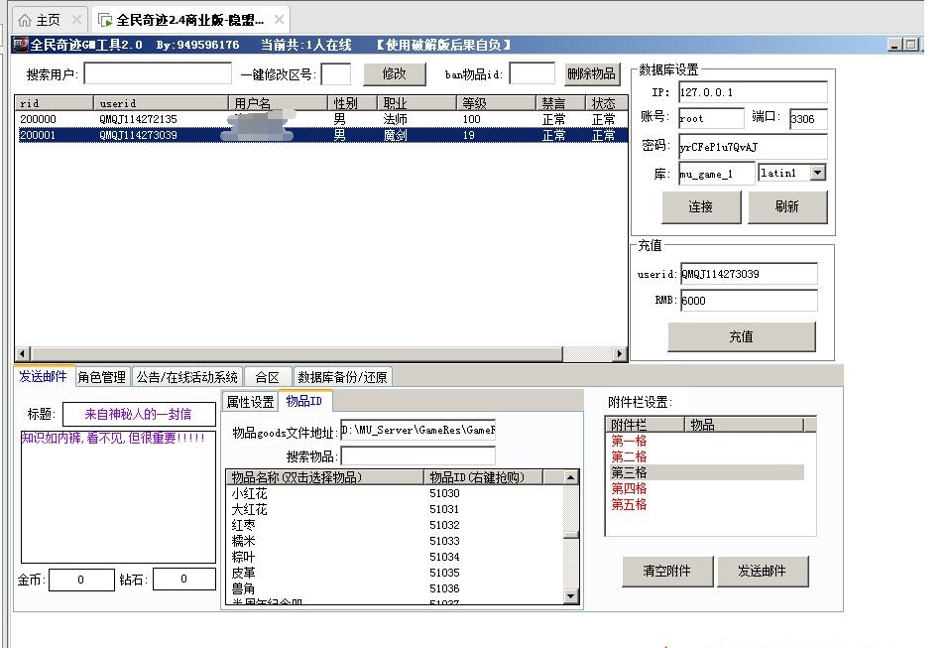Open the 数据库备份/还原 tab
The width and height of the screenshot is (951, 648).
tap(343, 377)
